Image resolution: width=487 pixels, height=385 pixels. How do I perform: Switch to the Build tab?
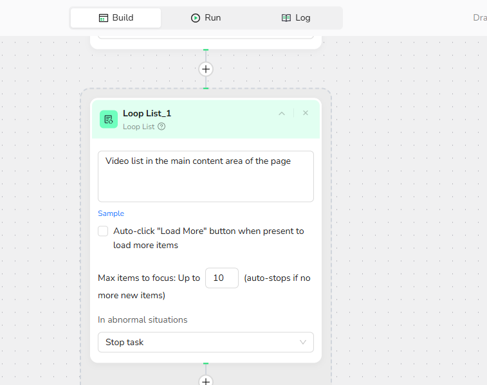tap(116, 18)
